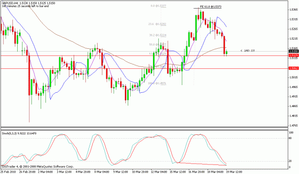Click the '8 Mar 04:00' time axis label
299x174 pixels.
102,172
